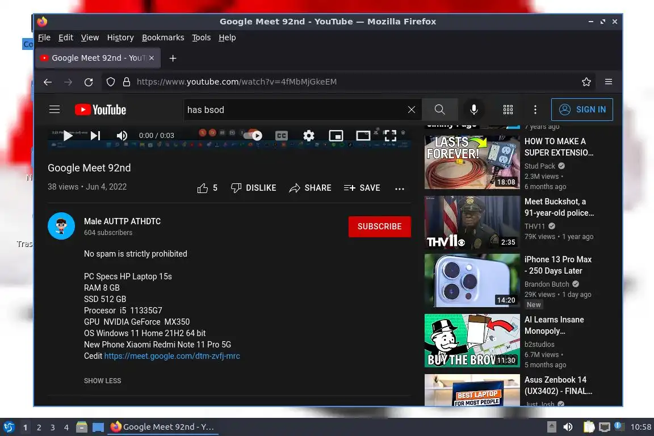
Task: View site security padlock info
Action: pyautogui.click(x=127, y=82)
